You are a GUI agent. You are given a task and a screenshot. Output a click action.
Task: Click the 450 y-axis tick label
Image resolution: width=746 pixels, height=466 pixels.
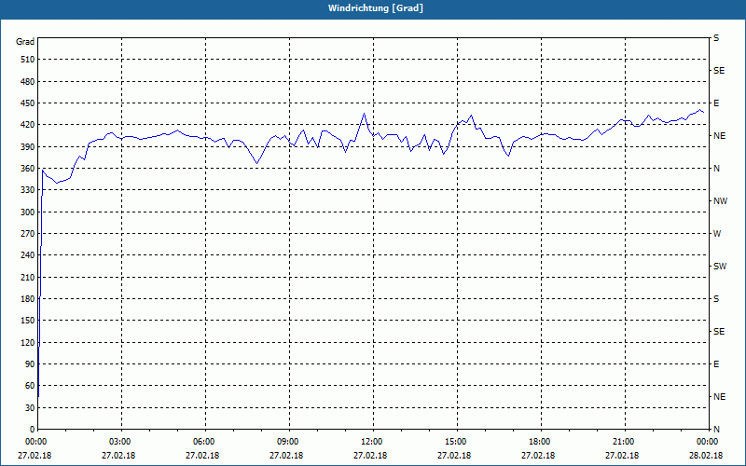(x=27, y=103)
